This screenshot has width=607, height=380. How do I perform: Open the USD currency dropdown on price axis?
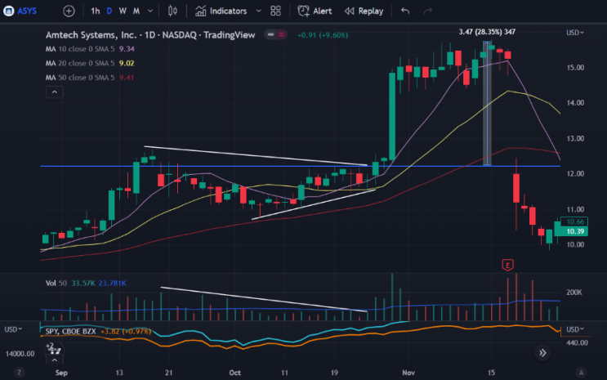point(575,33)
